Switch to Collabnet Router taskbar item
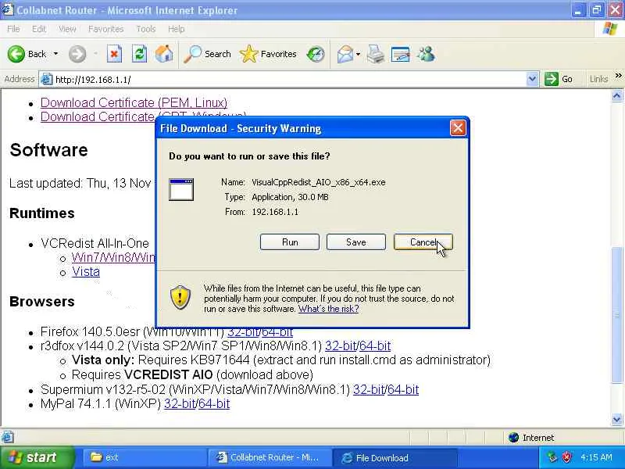625x469 pixels. [x=269, y=457]
